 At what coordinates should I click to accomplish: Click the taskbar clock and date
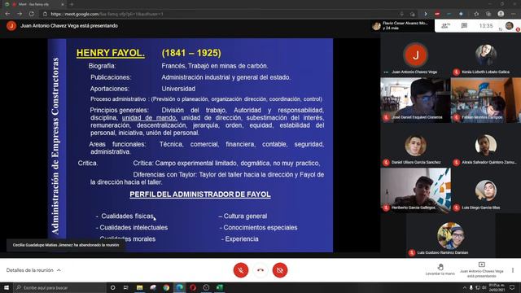click(x=497, y=287)
